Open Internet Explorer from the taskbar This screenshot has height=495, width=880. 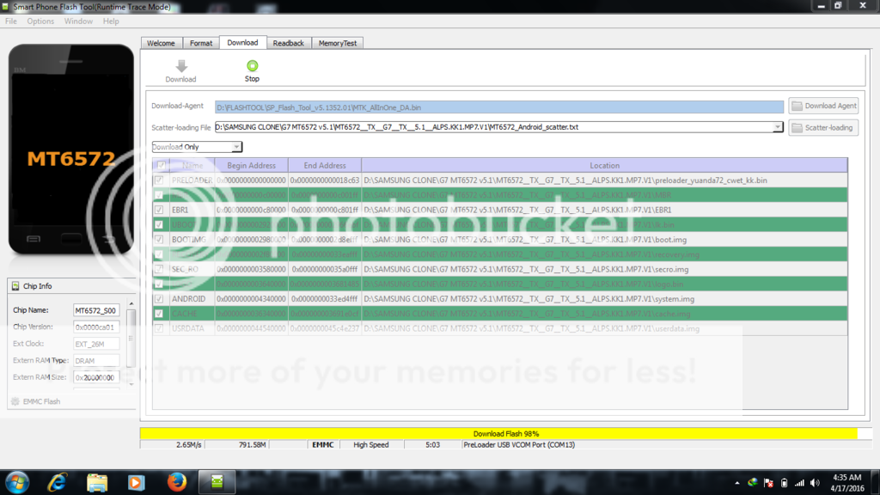click(x=58, y=481)
